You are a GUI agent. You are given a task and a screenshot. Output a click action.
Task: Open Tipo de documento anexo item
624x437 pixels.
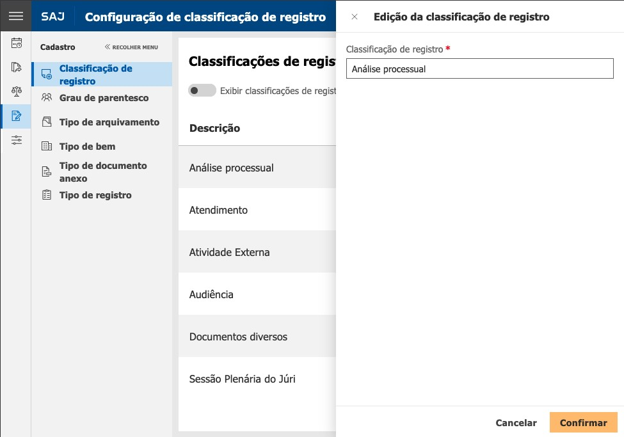pos(102,172)
